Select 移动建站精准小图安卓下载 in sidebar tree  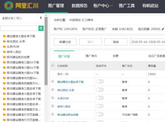(x=24, y=94)
